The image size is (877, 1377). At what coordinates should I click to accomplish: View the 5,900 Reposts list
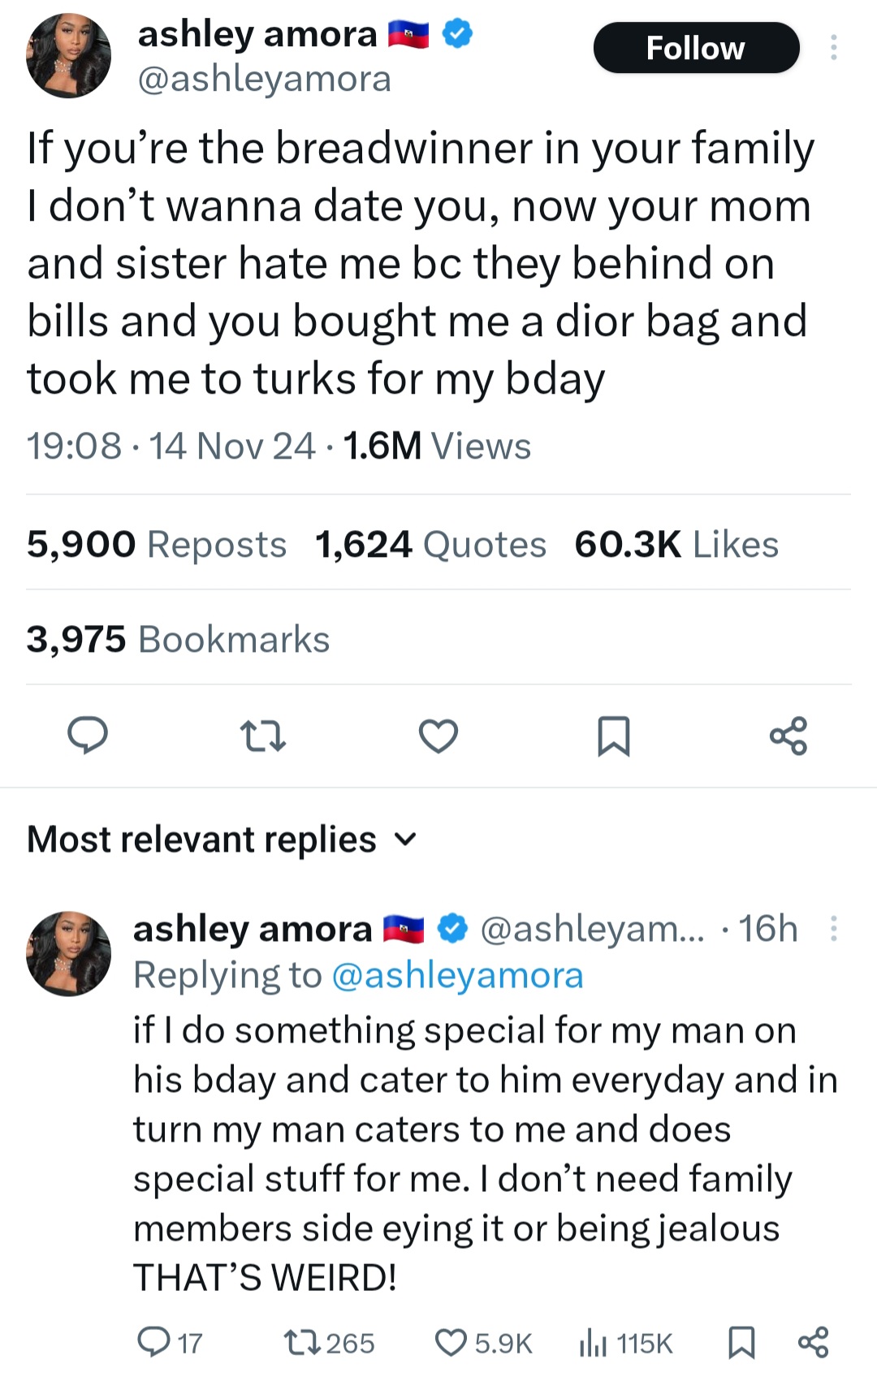(x=156, y=544)
